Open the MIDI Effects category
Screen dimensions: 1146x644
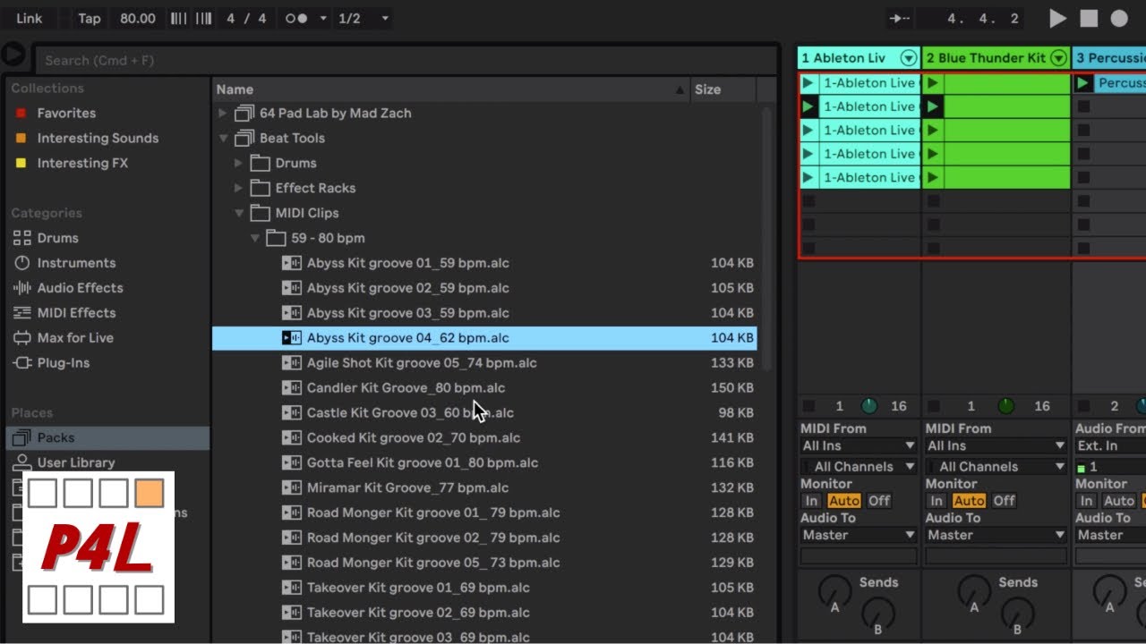click(76, 313)
